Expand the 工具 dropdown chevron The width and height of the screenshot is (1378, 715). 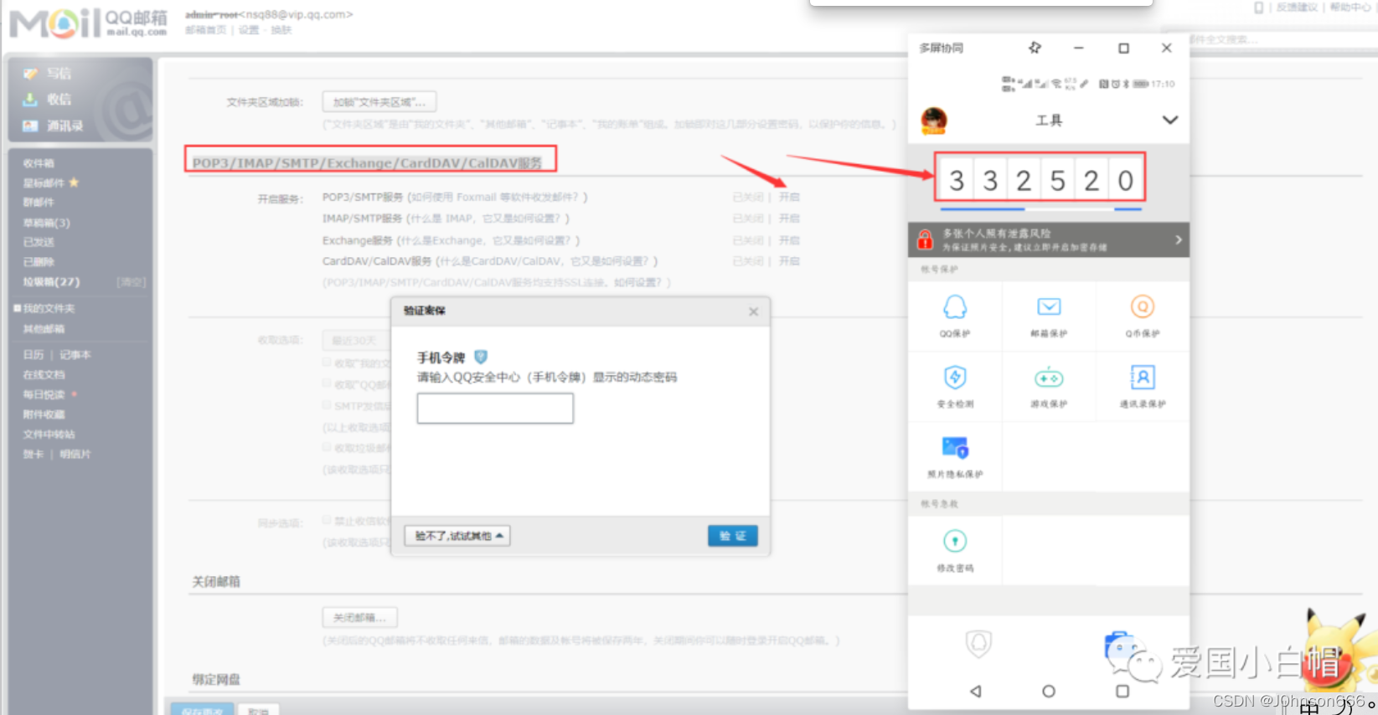coord(1170,120)
